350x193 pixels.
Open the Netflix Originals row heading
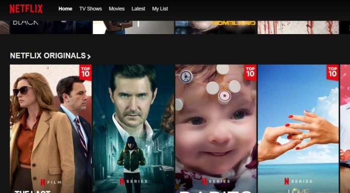click(48, 56)
